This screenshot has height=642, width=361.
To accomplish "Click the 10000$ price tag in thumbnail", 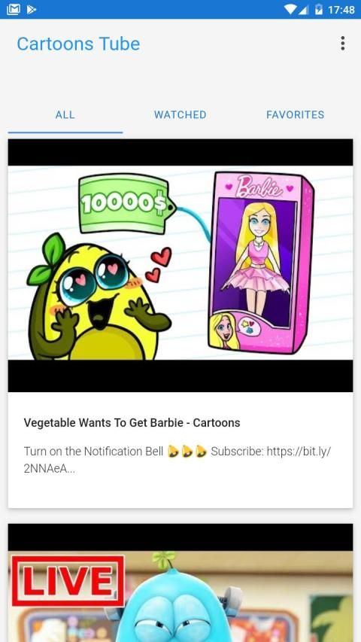I will coord(126,203).
